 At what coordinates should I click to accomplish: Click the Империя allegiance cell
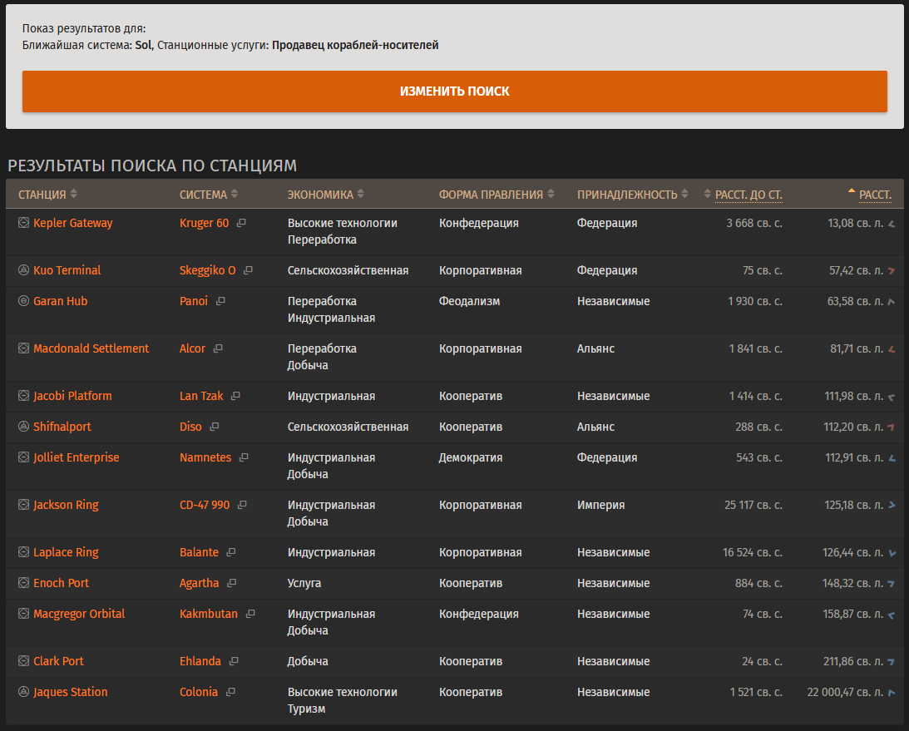click(x=600, y=505)
